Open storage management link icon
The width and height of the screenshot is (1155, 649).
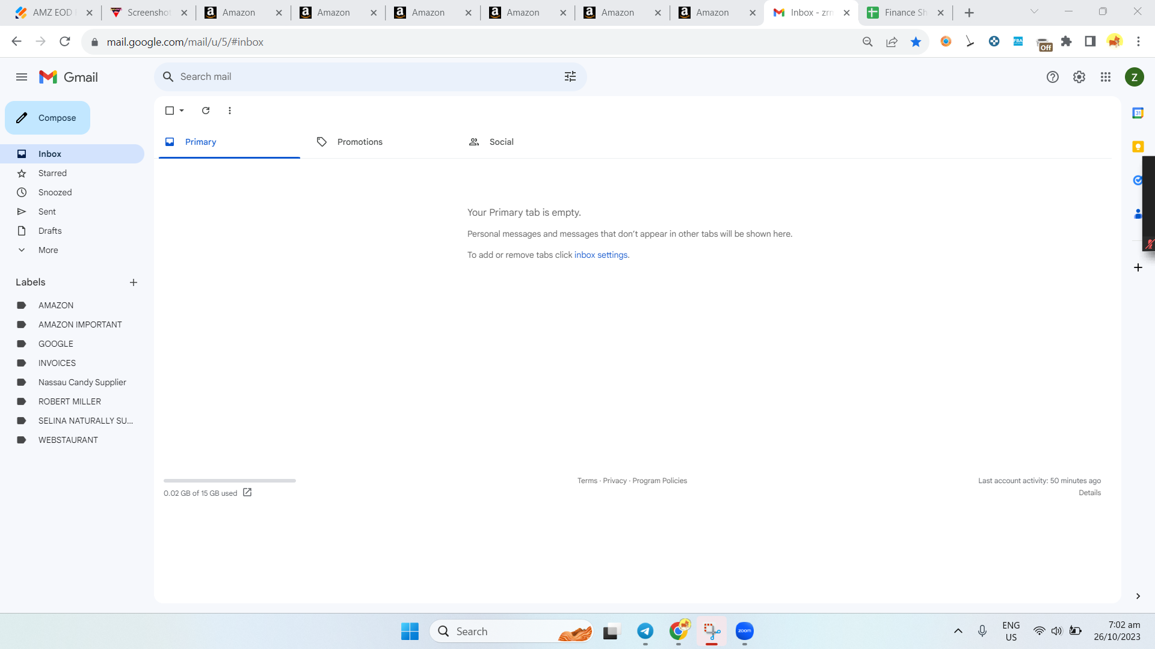(247, 493)
